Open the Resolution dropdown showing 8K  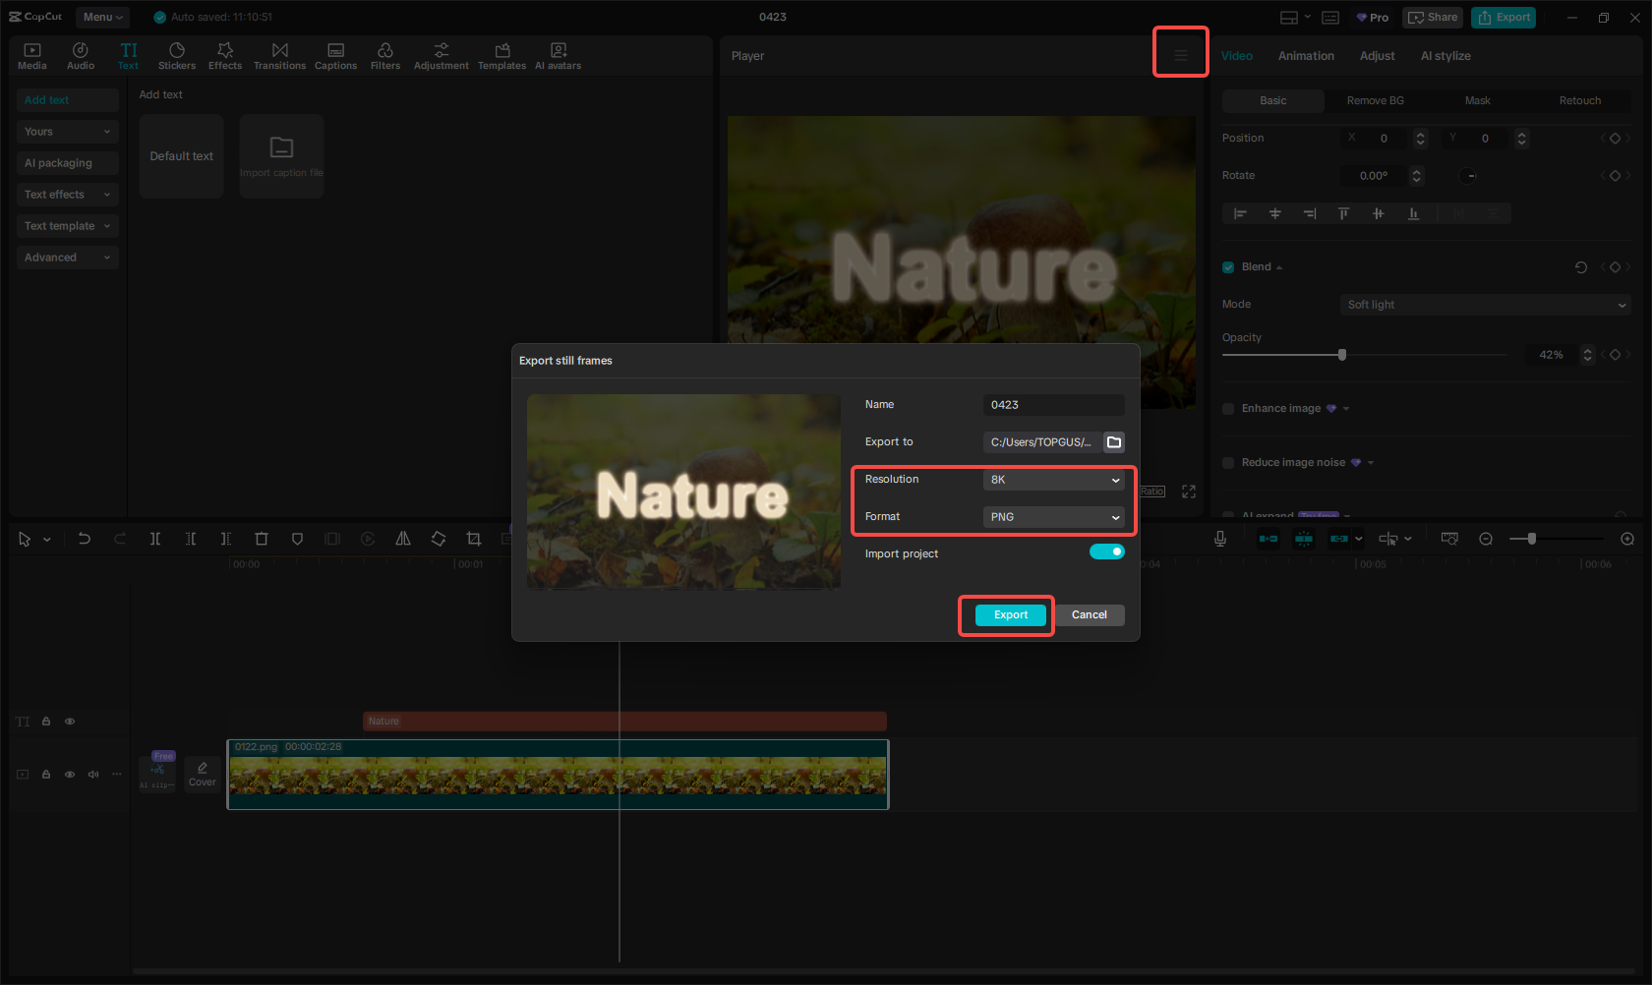[x=1053, y=480]
